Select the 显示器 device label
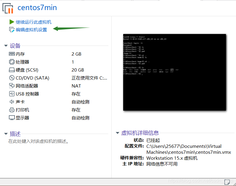The height and width of the screenshot is (186, 236). tap(23, 118)
